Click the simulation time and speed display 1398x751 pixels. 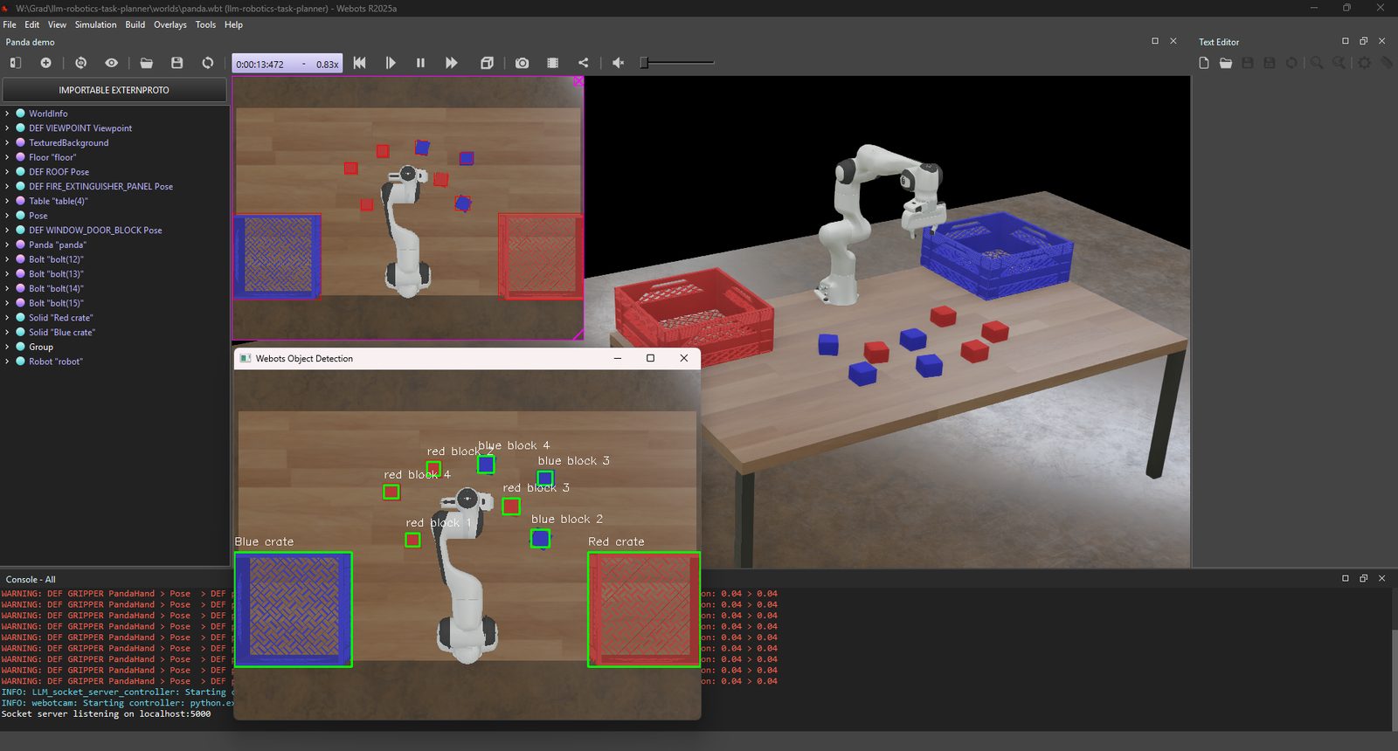click(287, 64)
